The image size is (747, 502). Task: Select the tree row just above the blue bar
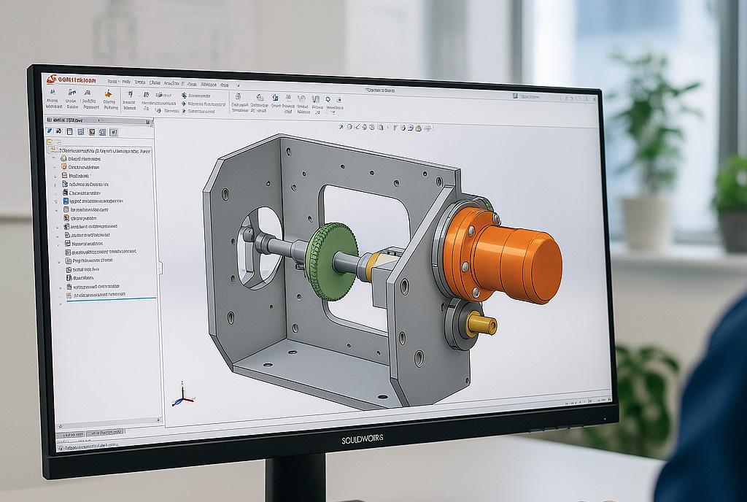[96, 294]
